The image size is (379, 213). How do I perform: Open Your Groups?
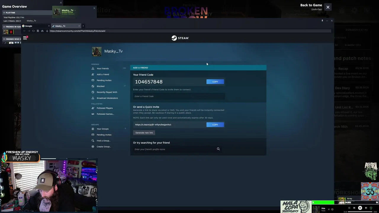(102, 129)
